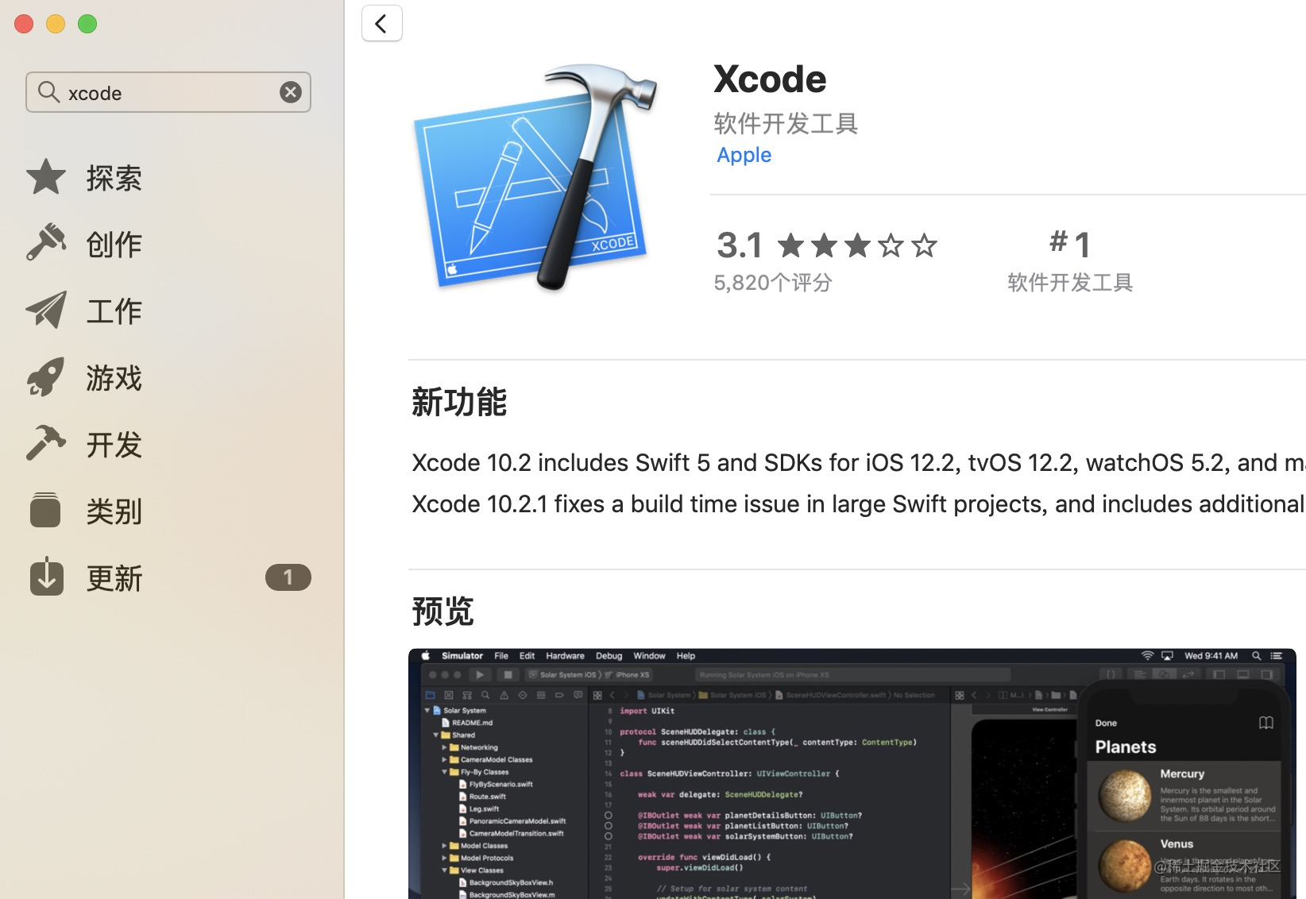Click the 5,820个评分 ratings count
1306x899 pixels.
772,283
